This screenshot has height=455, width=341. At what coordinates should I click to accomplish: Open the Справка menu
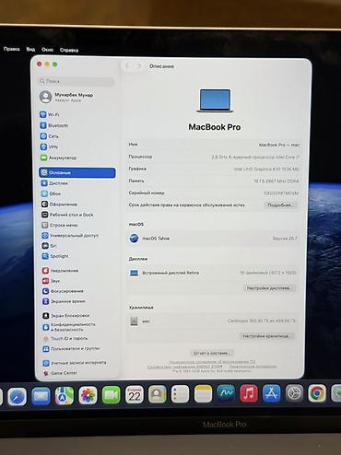point(69,50)
